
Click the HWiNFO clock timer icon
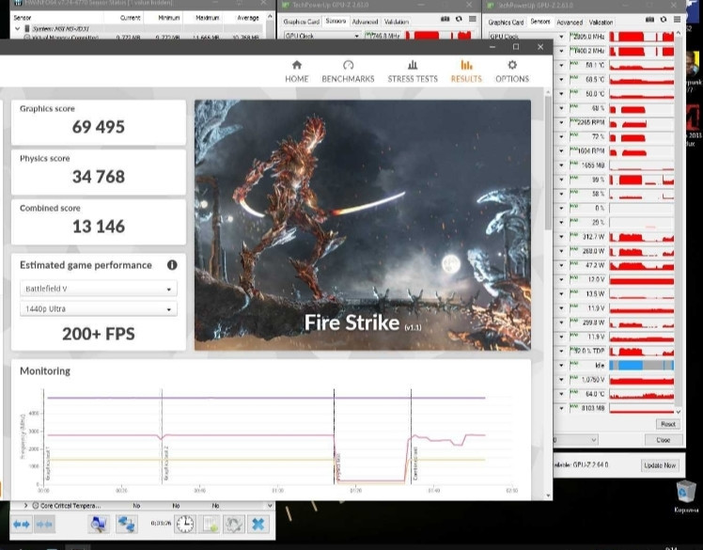coord(185,524)
